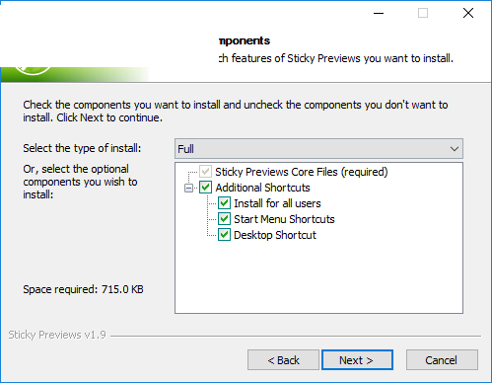Select the Desktop Shortcut tree item

click(275, 235)
